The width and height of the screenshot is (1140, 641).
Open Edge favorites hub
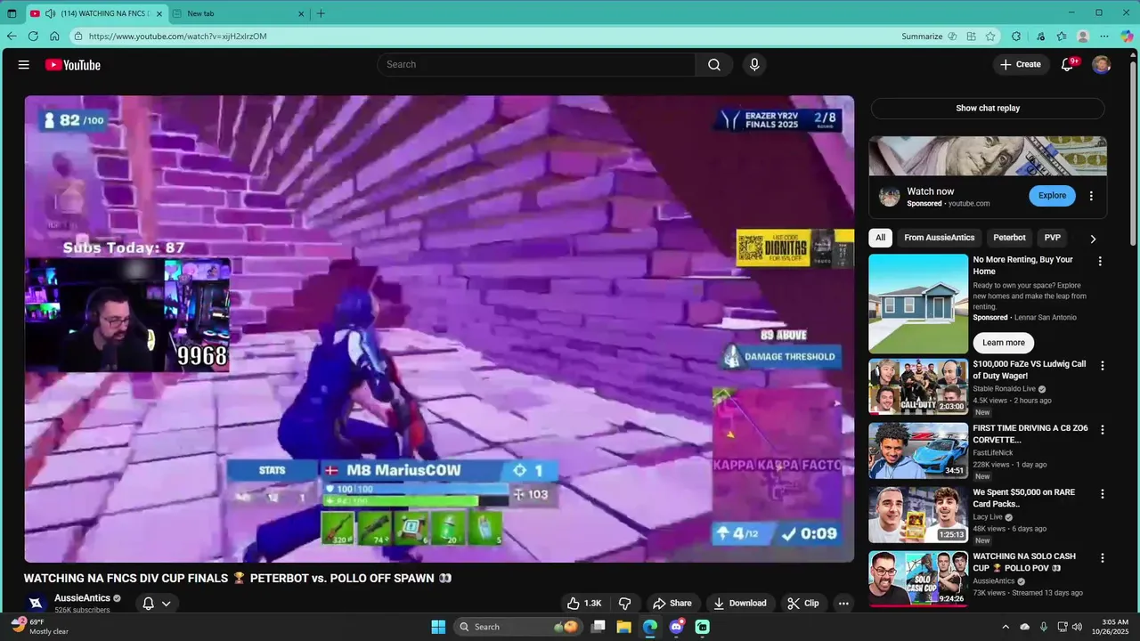(1062, 37)
